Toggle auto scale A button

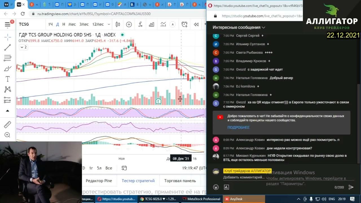tap(173, 25)
